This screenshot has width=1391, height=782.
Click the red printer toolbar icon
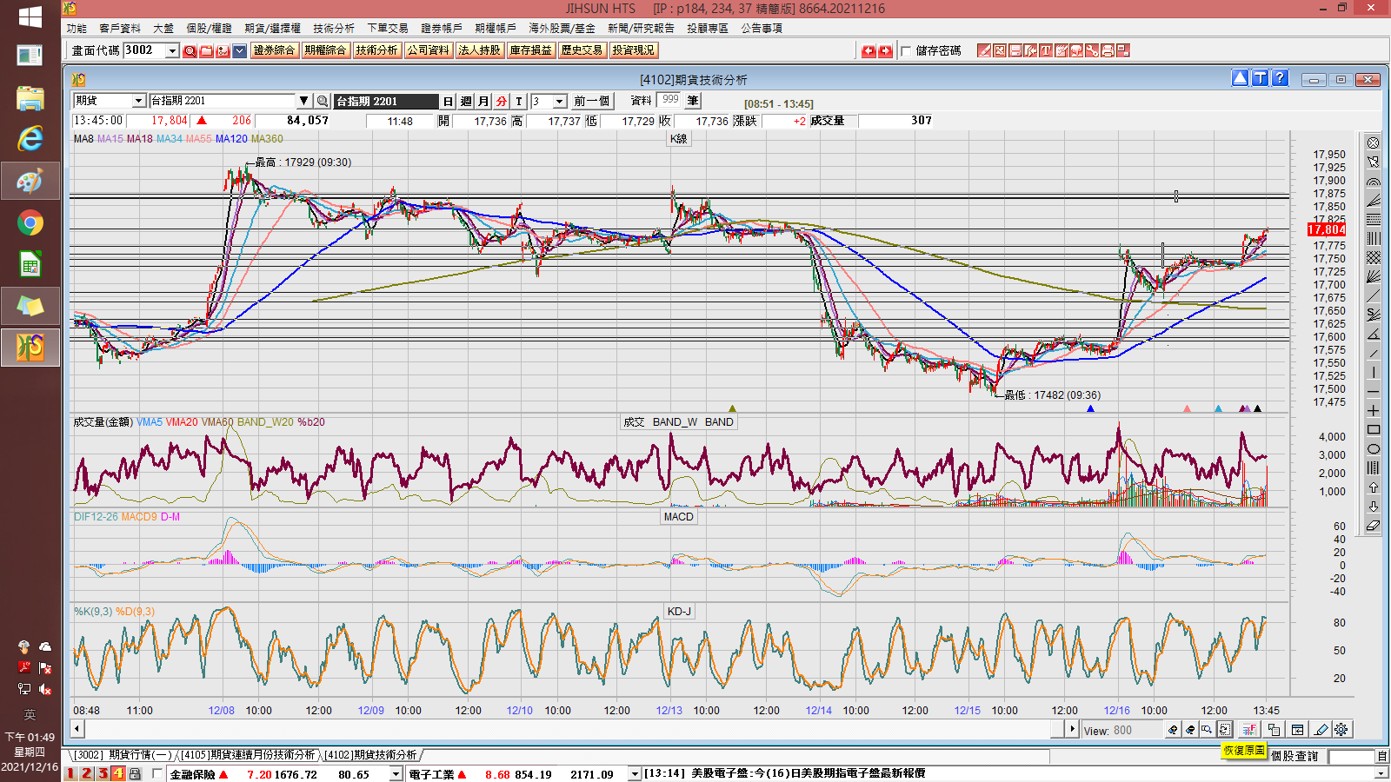[x=1108, y=50]
